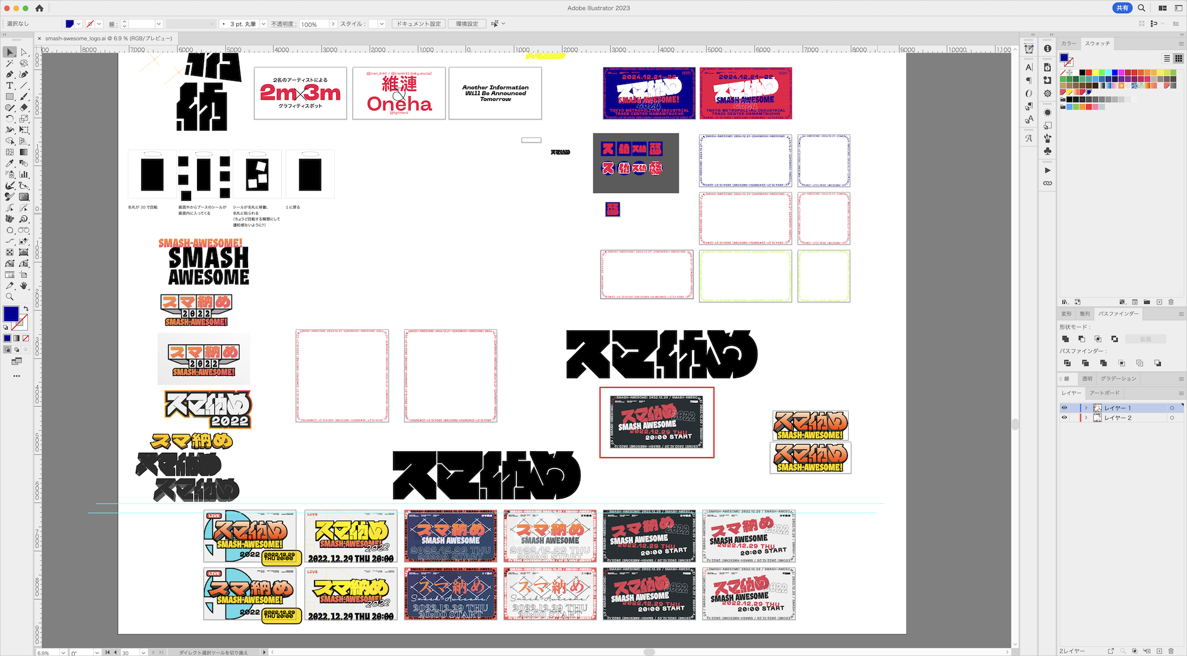Click the large blue fill color box

tap(11, 313)
